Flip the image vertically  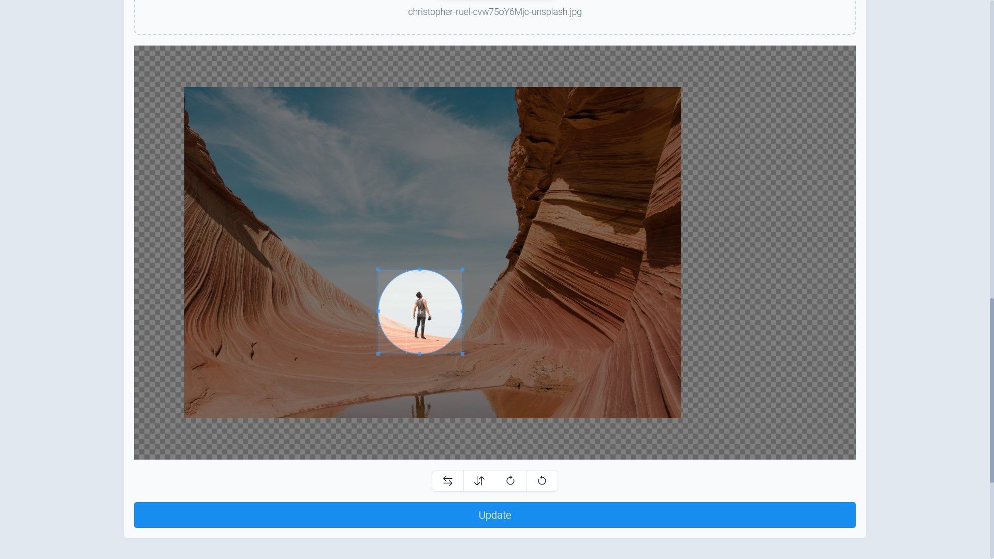(x=479, y=481)
